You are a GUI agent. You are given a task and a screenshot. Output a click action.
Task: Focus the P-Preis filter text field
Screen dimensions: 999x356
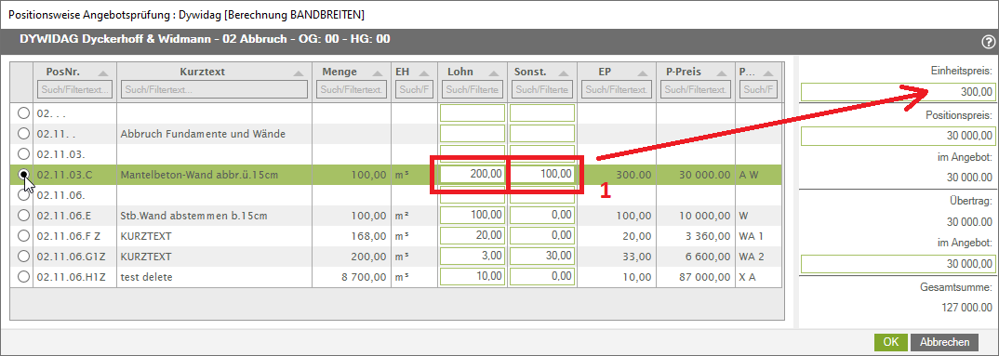click(696, 90)
